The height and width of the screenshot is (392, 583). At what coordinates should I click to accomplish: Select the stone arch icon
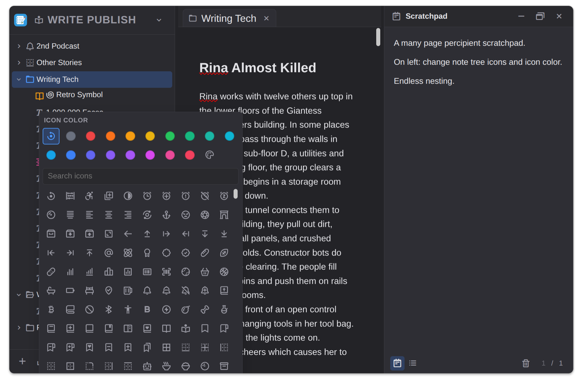coord(224,215)
